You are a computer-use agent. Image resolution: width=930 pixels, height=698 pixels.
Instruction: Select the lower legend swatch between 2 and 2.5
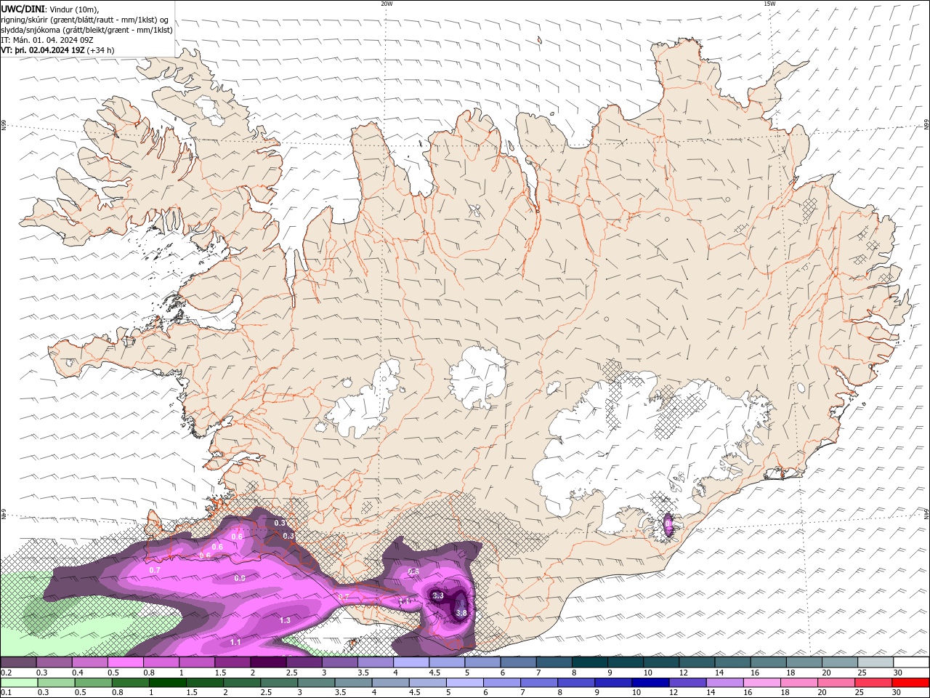241,683
